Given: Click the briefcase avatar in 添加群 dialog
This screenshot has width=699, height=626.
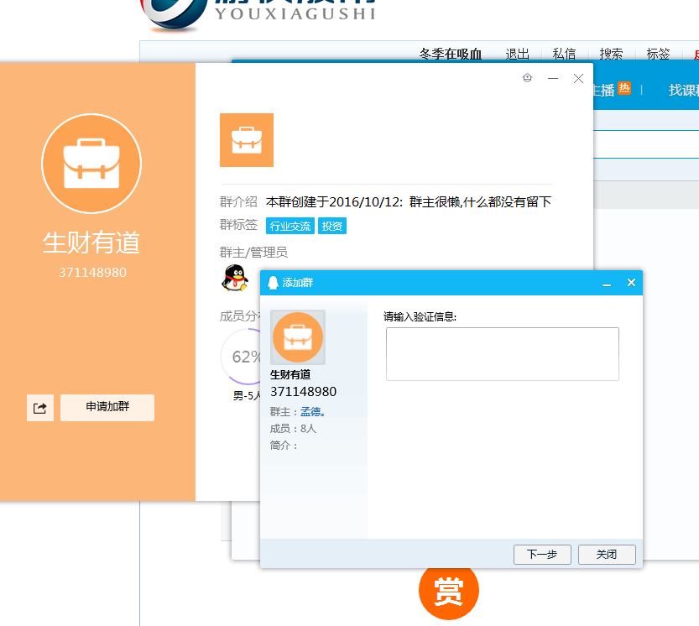Looking at the screenshot, I should (x=298, y=337).
